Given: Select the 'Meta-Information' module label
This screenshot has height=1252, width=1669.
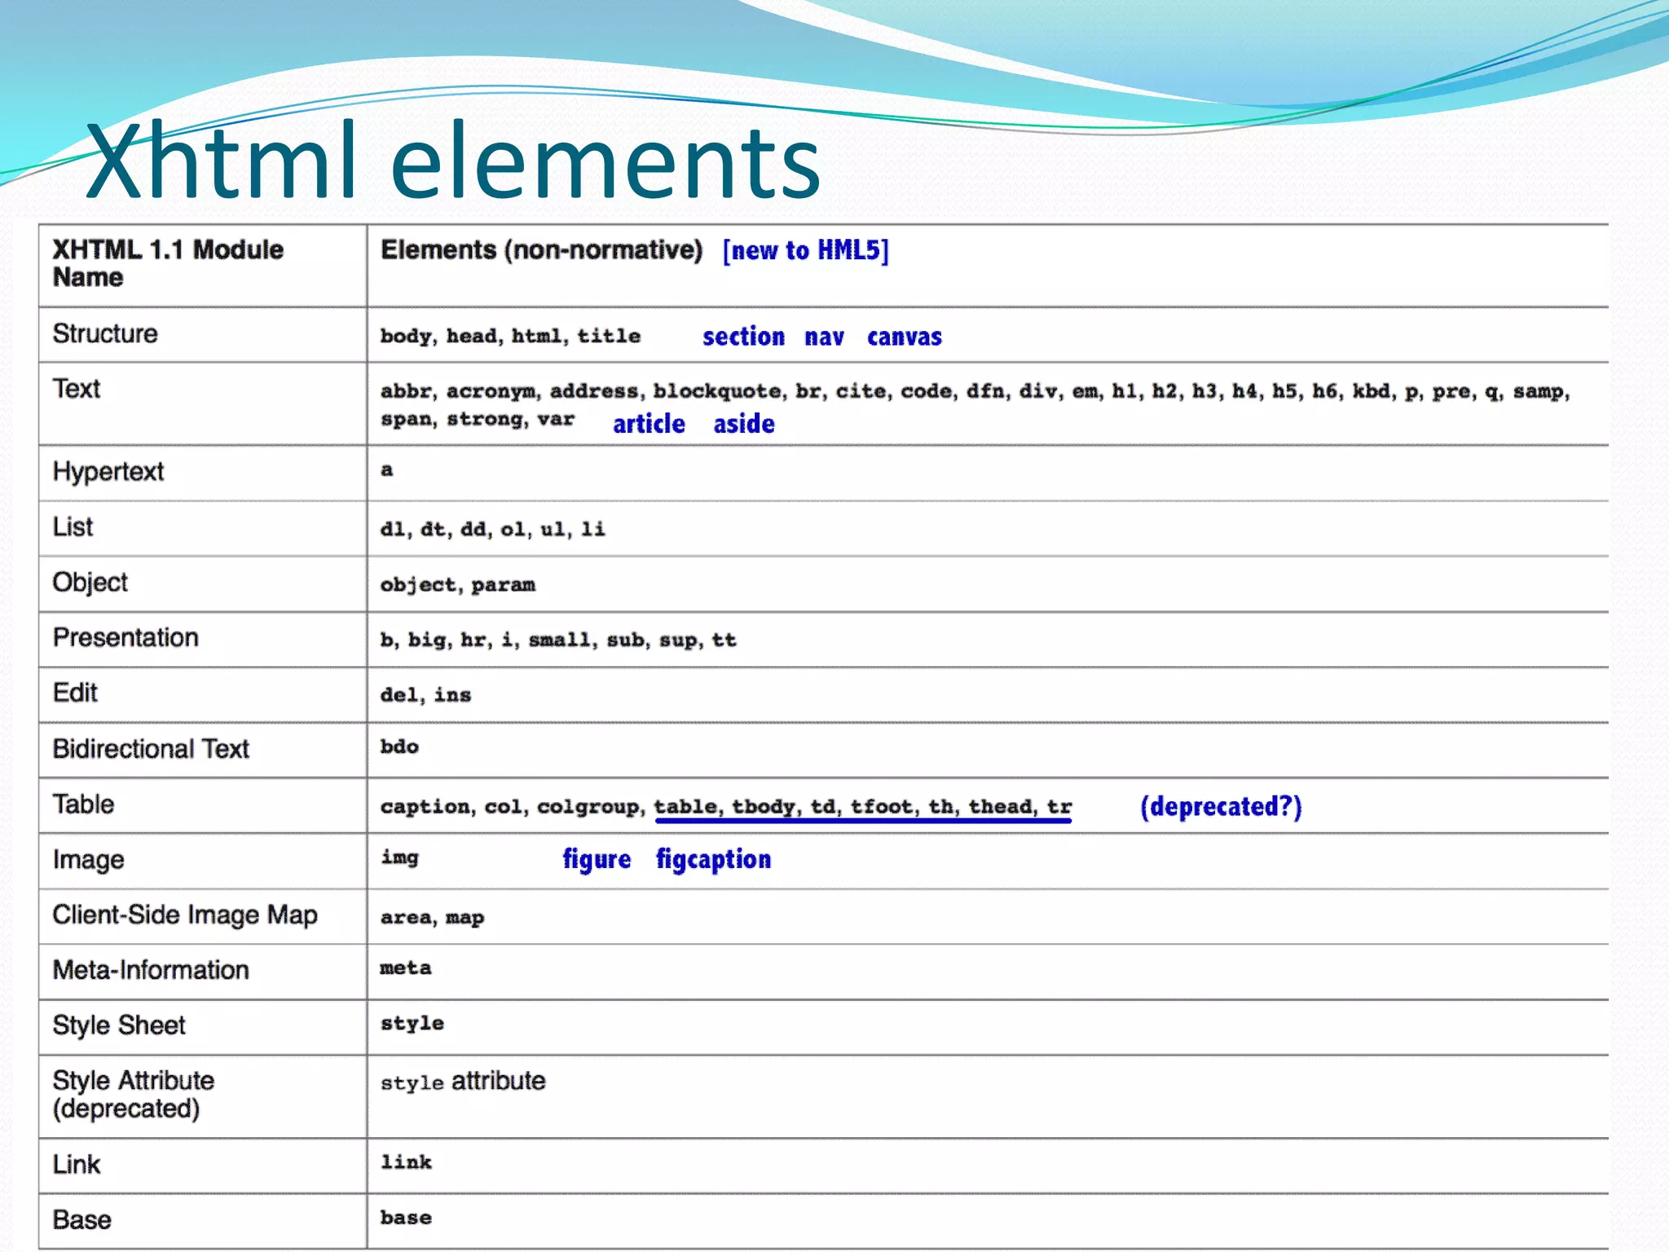Looking at the screenshot, I should pyautogui.click(x=151, y=970).
